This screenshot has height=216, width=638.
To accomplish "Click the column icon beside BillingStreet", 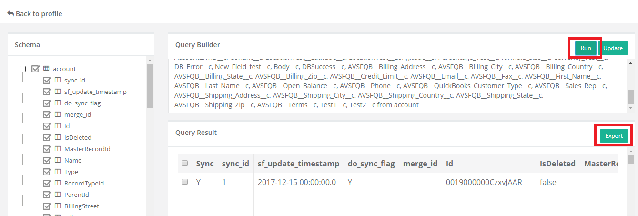I will pos(58,206).
